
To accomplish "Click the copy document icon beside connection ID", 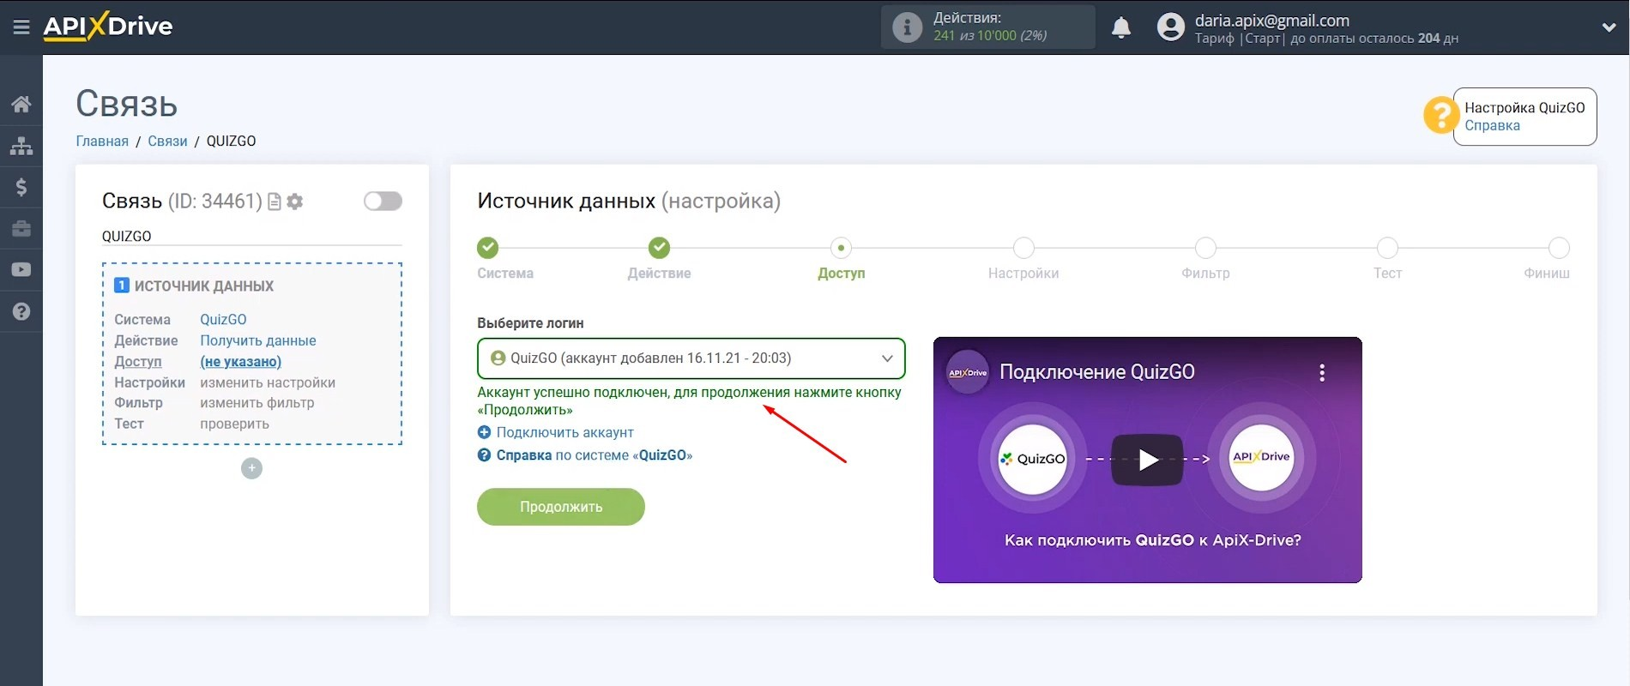I will (x=275, y=202).
